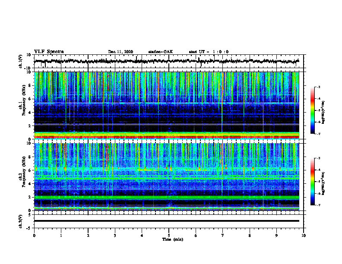This screenshot has width=342, height=264.
Task: Click time axis tick label "10"
Action: coord(304,236)
